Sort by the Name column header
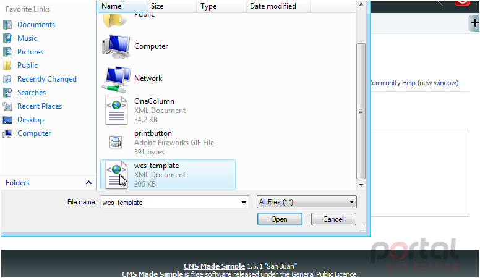Image resolution: width=480 pixels, height=278 pixels. (122, 6)
